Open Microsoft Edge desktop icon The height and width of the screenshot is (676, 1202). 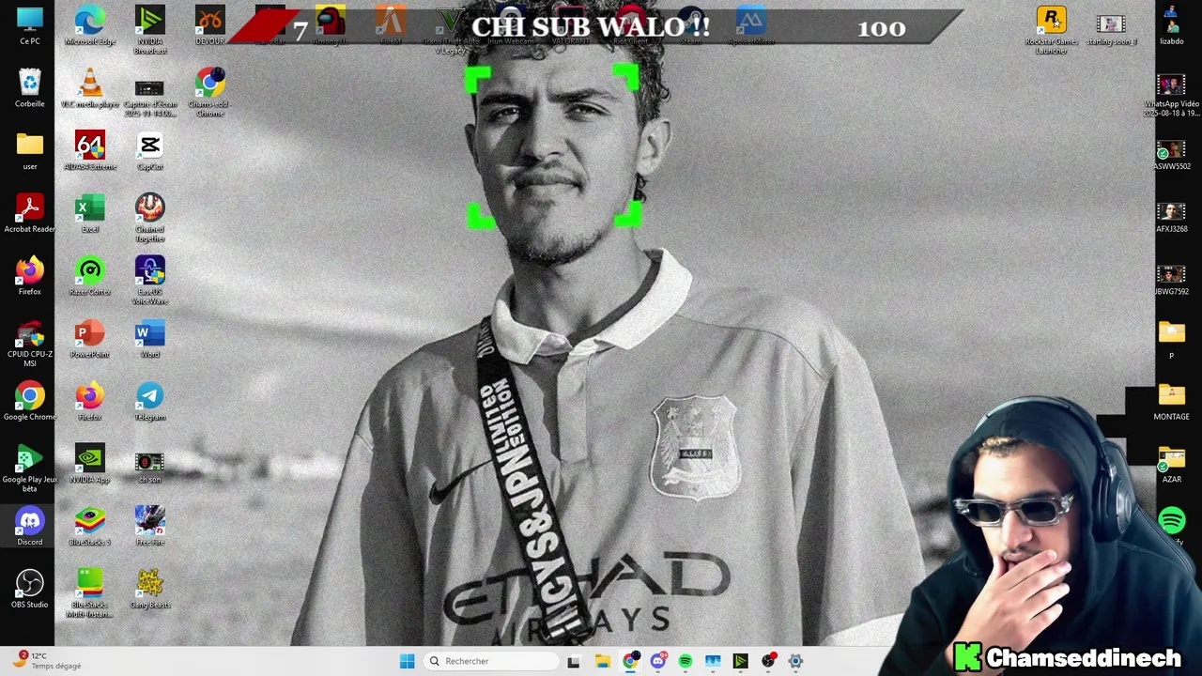(89, 26)
